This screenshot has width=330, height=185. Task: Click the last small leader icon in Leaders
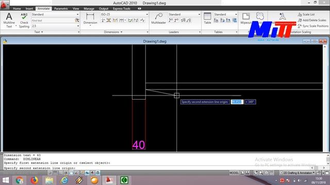(x=189, y=21)
